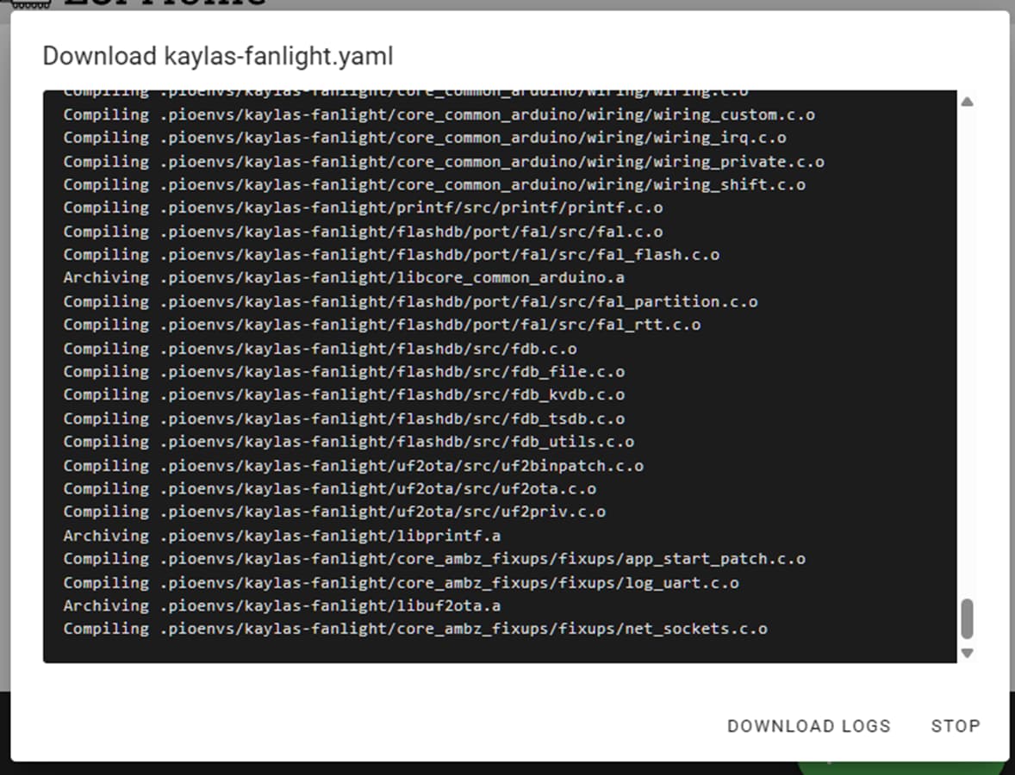1015x775 pixels.
Task: Click the log scrollbar thumb
Action: pos(967,618)
